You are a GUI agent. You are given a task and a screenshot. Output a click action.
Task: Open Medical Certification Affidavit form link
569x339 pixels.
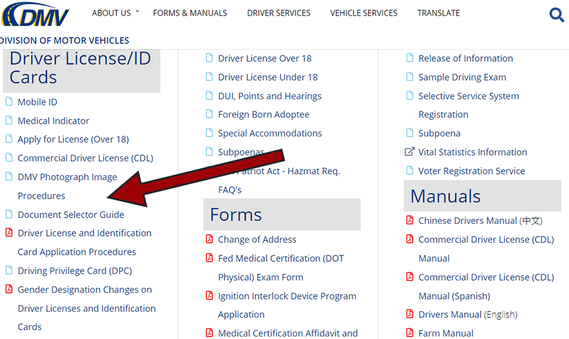click(288, 333)
